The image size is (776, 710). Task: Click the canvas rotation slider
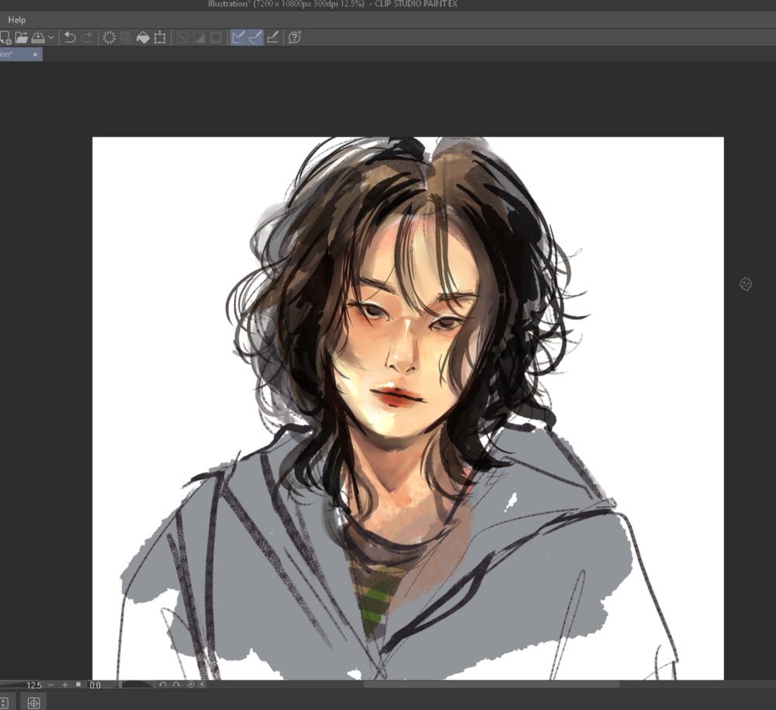pyautogui.click(x=137, y=684)
